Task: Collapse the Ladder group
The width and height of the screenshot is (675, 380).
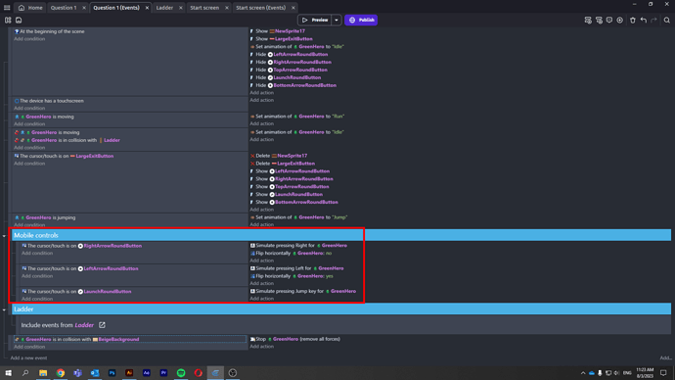Action: pyautogui.click(x=4, y=309)
